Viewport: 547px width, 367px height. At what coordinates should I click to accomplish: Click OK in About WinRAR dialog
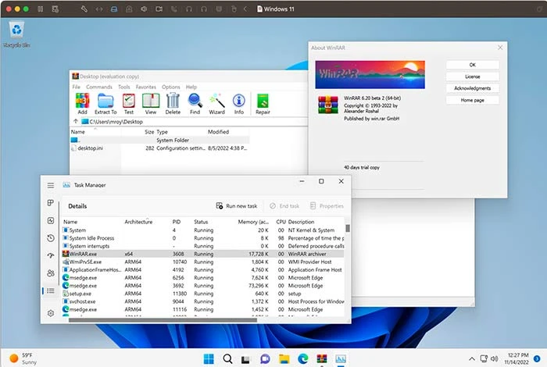pos(472,65)
